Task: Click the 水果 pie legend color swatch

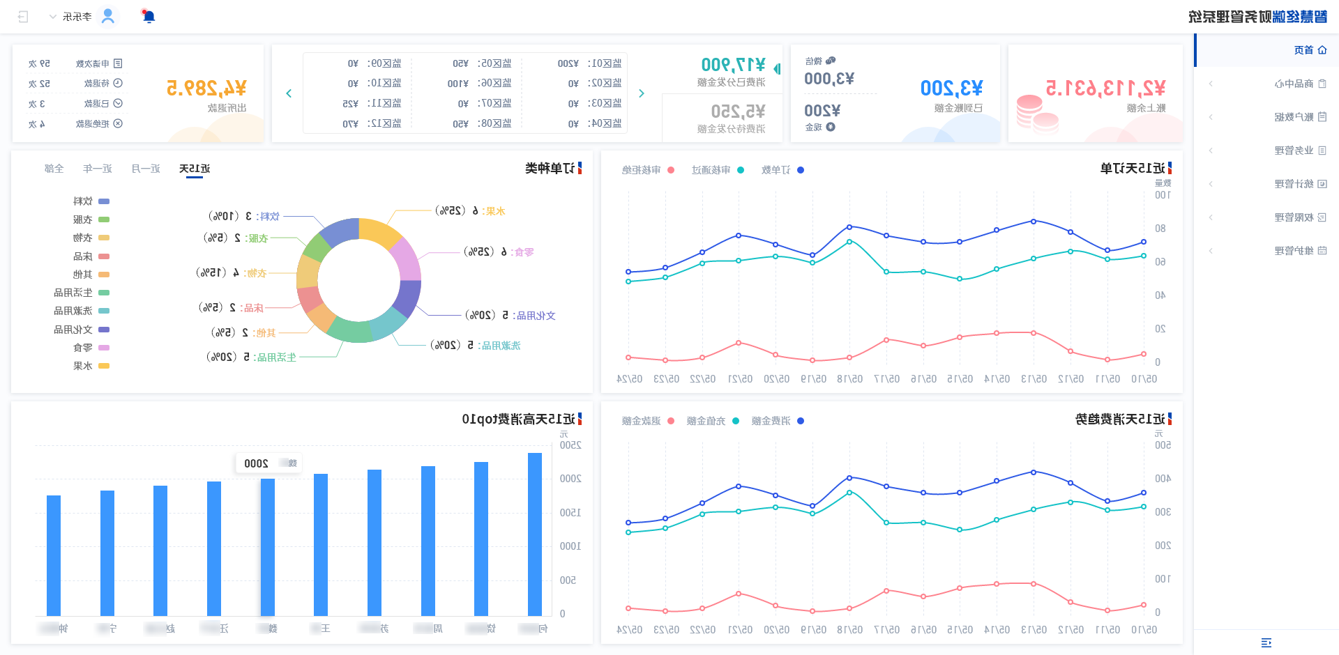Action: (x=104, y=366)
